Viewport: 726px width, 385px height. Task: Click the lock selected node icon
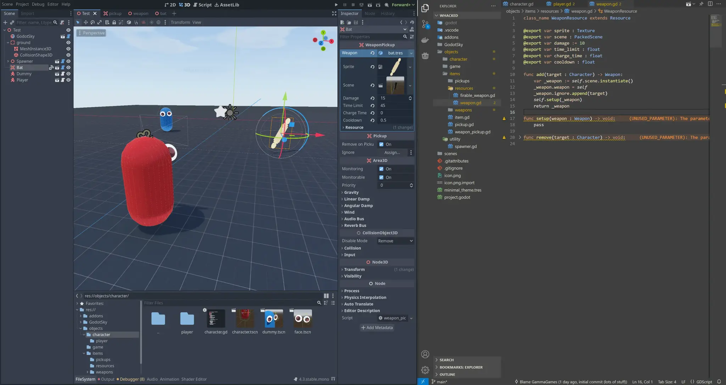[114, 22]
